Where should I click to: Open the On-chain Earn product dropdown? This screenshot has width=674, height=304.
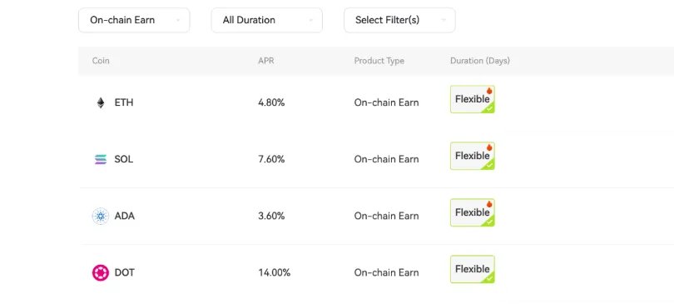(134, 20)
